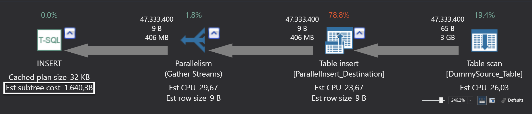
Task: Click the zoom-to-fit plan icon
Action: (492, 100)
